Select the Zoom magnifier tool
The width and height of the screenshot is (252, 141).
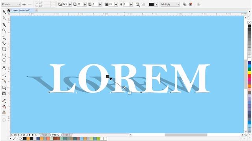click(4, 31)
